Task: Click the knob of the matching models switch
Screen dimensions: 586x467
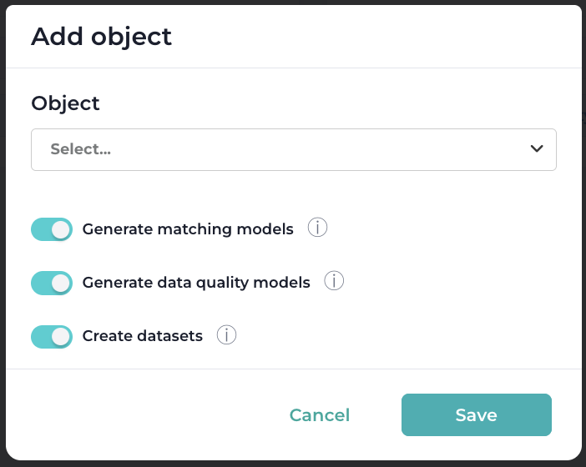Action: click(60, 229)
